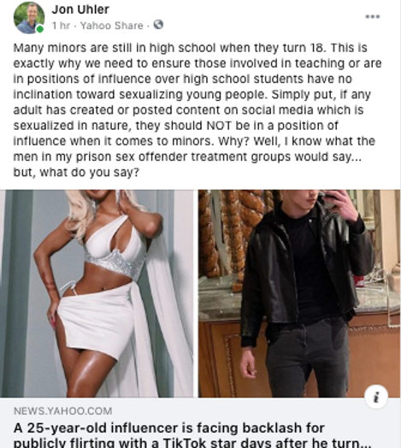401x448 pixels.
Task: Click the green active status dot
Action: (39, 29)
